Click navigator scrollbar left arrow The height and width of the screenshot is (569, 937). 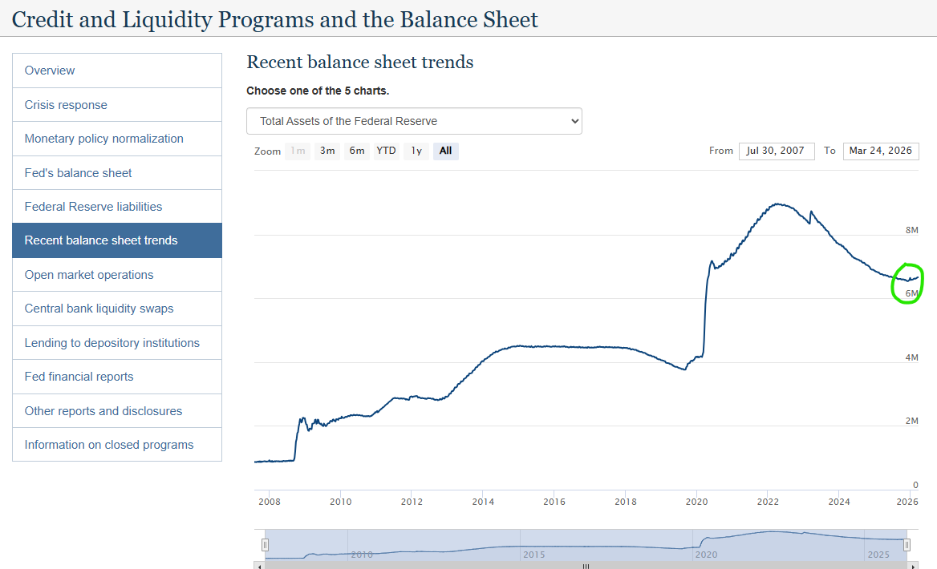[x=259, y=566]
